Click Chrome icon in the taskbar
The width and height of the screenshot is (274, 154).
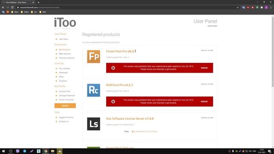[46, 151]
